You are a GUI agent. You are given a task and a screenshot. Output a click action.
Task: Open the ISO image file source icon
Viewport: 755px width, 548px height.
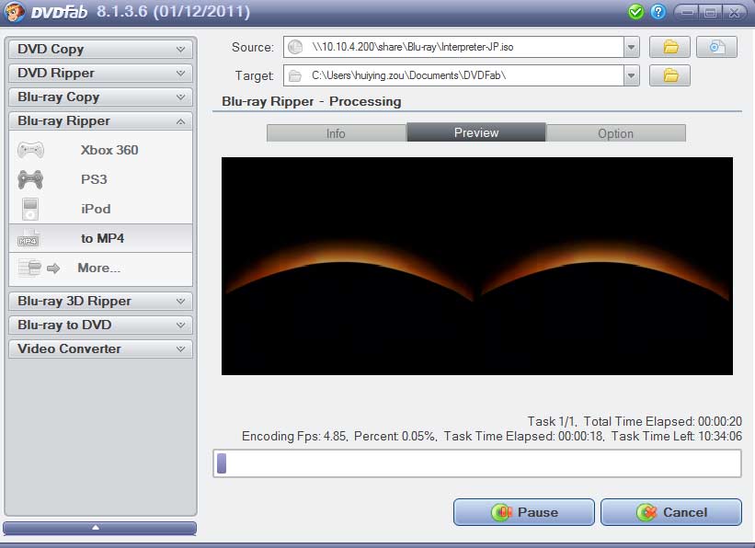point(717,47)
